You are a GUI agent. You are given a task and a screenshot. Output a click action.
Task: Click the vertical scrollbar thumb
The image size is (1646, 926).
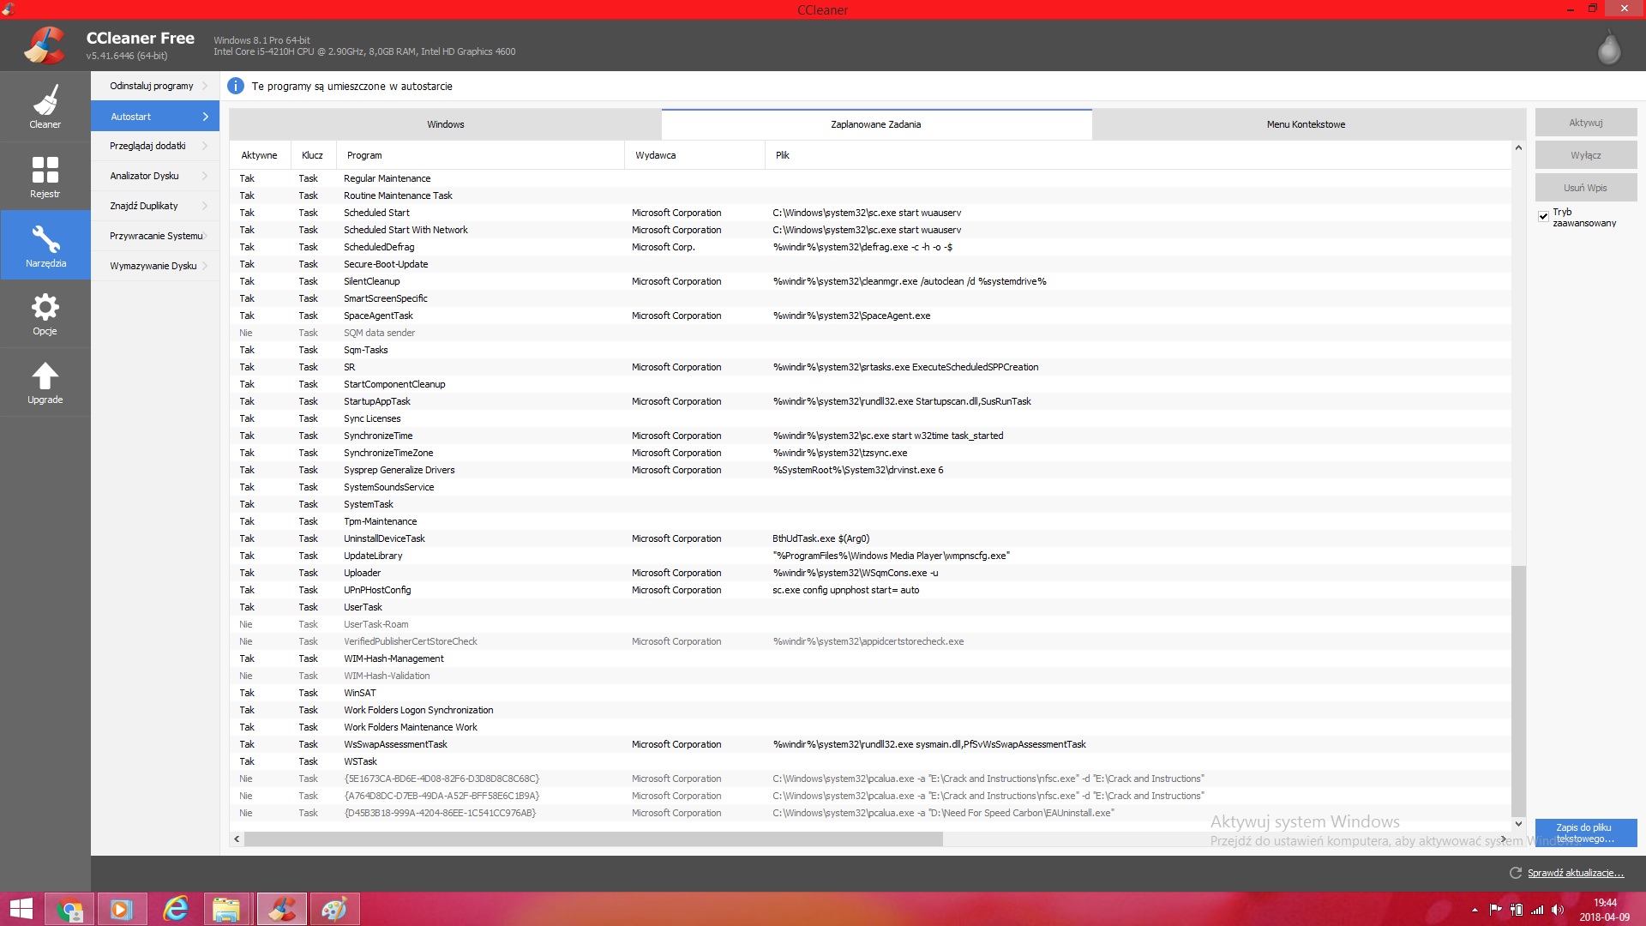[1518, 690]
